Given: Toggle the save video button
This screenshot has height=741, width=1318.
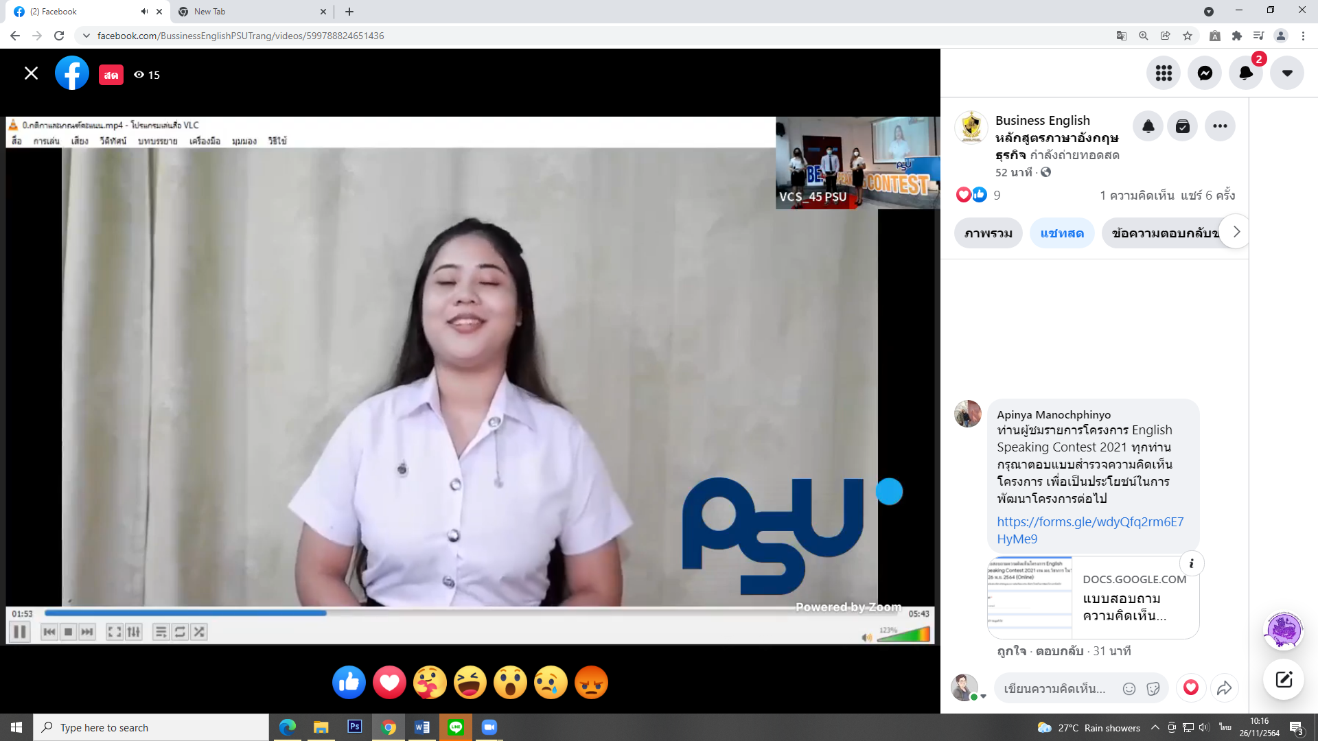Looking at the screenshot, I should coord(1182,126).
